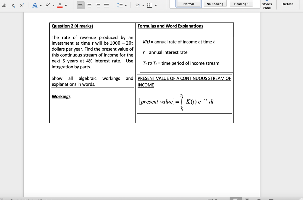Viewport: 303px width, 200px height.
Task: Apply shading with the paint bucket
Action: [x=137, y=5]
